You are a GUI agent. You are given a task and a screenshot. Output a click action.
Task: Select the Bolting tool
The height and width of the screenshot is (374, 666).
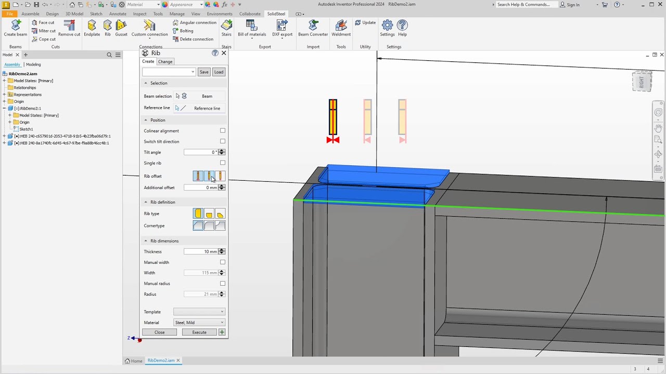click(x=183, y=31)
